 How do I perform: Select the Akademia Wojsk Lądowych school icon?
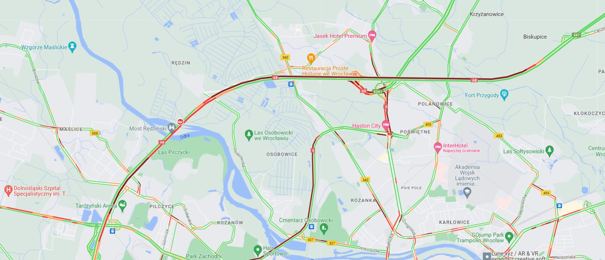click(467, 192)
